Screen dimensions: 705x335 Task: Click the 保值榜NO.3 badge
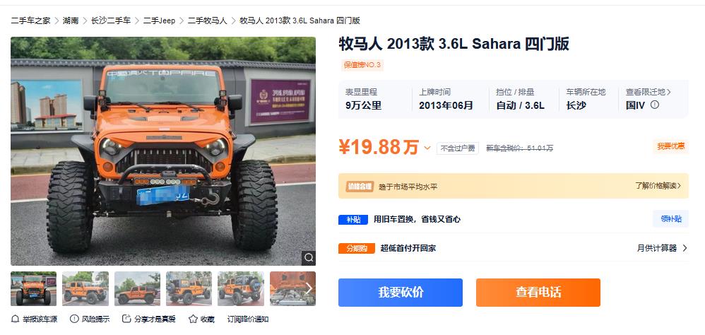pos(362,65)
